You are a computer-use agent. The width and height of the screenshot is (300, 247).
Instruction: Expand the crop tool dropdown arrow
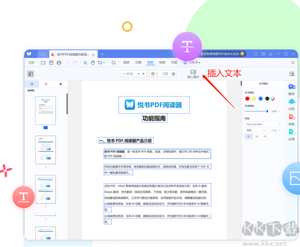click(104, 62)
